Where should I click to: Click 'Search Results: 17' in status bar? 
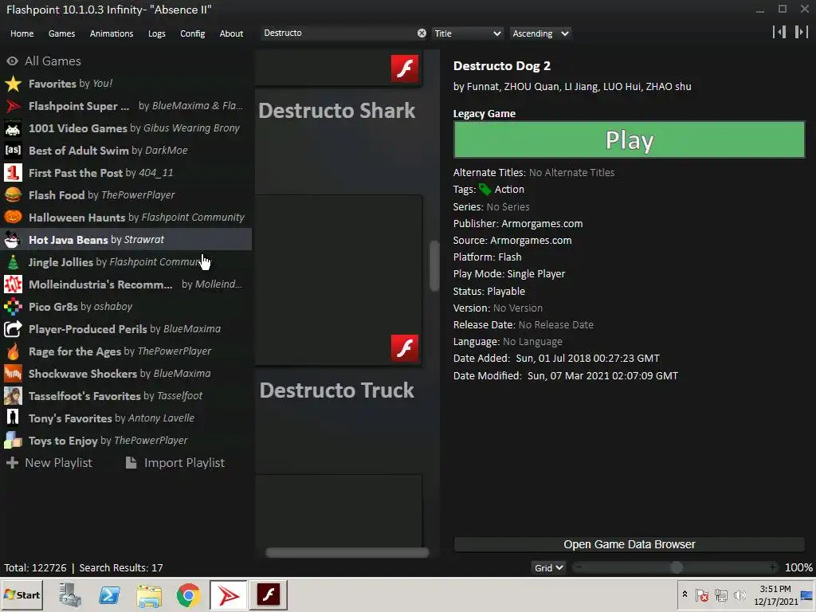coord(121,567)
